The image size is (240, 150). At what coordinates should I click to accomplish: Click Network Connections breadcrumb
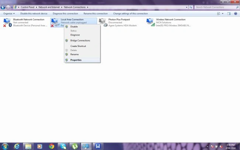[x=75, y=7]
